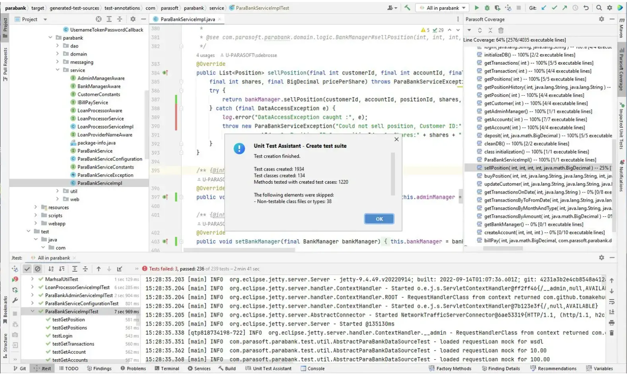627x376 pixels.
Task: Open the All in parabank run configuration dropdown
Action: pyautogui.click(x=442, y=8)
